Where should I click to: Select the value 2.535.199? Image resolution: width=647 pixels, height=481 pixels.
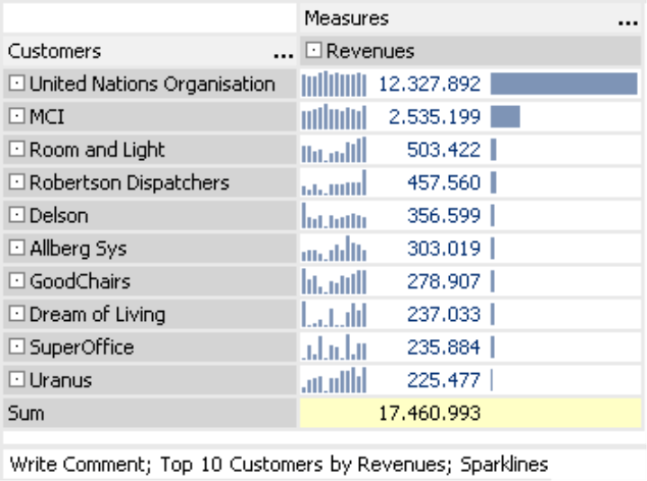(x=435, y=117)
